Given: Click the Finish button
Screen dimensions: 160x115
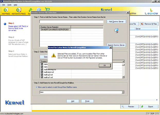Looking at the screenshot, I should click(87, 101).
